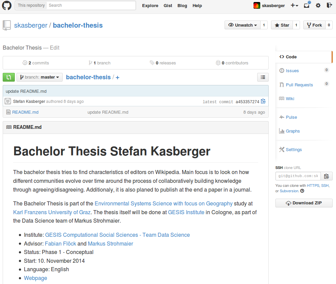
Task: Open Gist in the top navigation
Action: [x=168, y=6]
